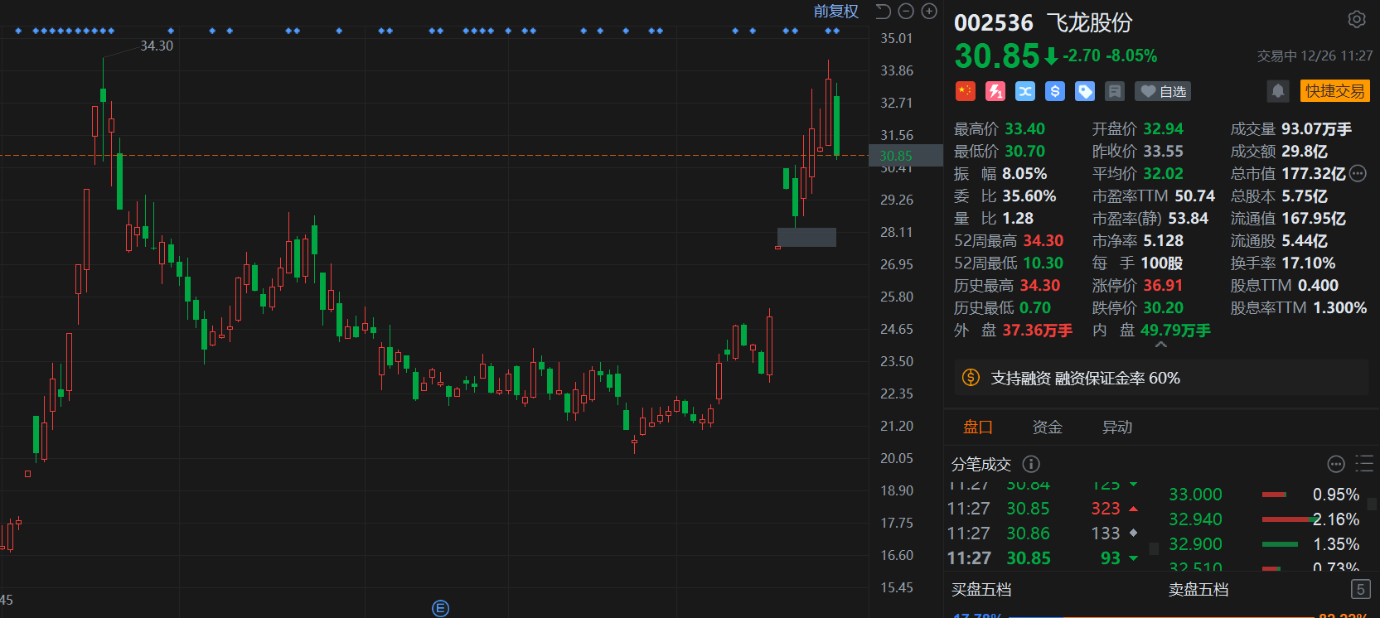Zoom out the candlestick chart
The image size is (1380, 618).
pyautogui.click(x=906, y=12)
